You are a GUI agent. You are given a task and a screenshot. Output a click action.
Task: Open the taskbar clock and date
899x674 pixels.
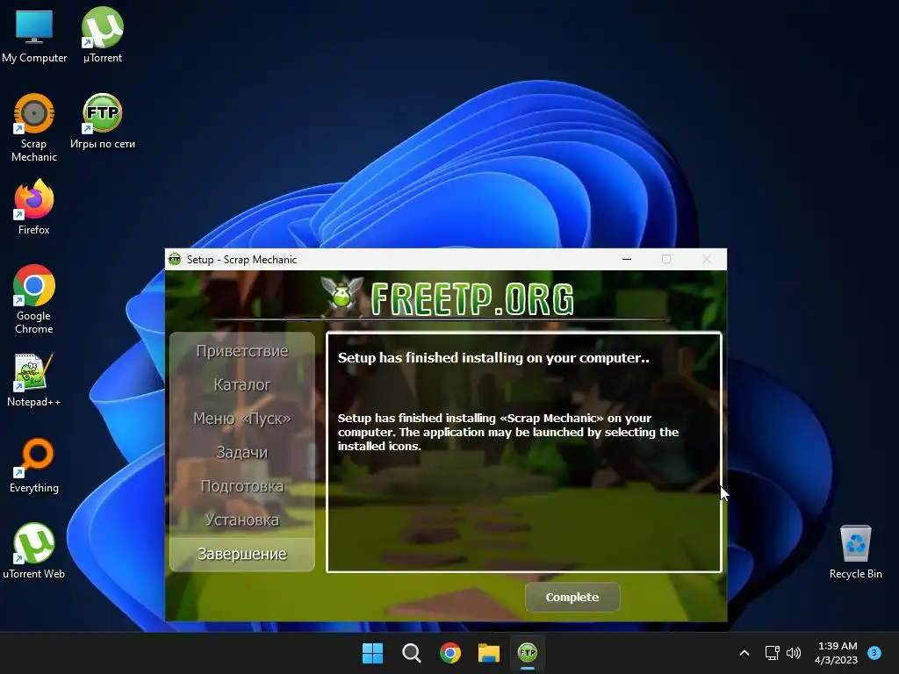pos(837,653)
